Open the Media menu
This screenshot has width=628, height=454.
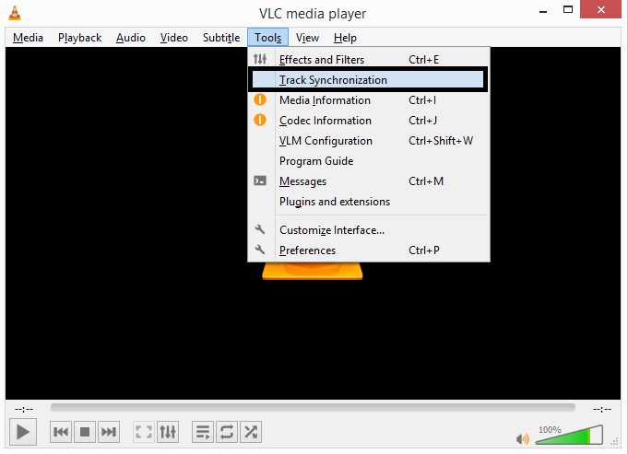[28, 38]
